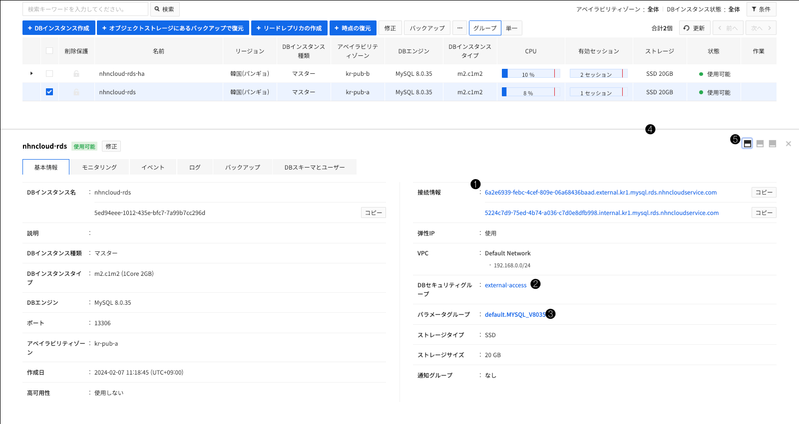
Task: Toggle the select-all checkbox in header
Action: [49, 50]
